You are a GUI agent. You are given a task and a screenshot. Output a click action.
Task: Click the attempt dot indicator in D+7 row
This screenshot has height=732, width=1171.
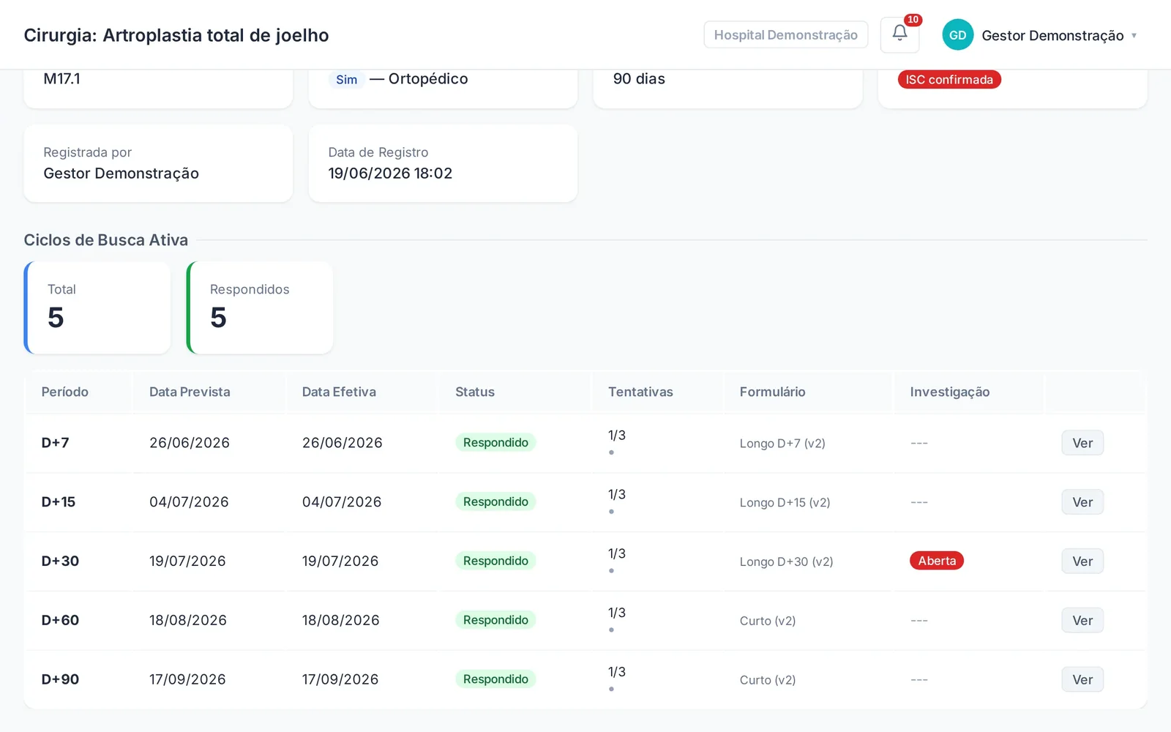click(x=611, y=452)
